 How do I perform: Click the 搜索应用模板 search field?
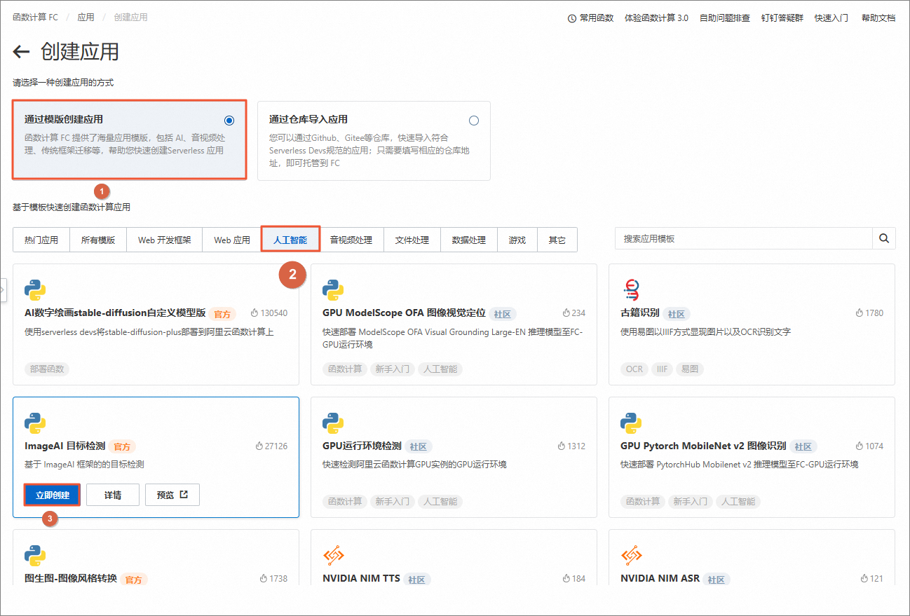click(x=744, y=239)
